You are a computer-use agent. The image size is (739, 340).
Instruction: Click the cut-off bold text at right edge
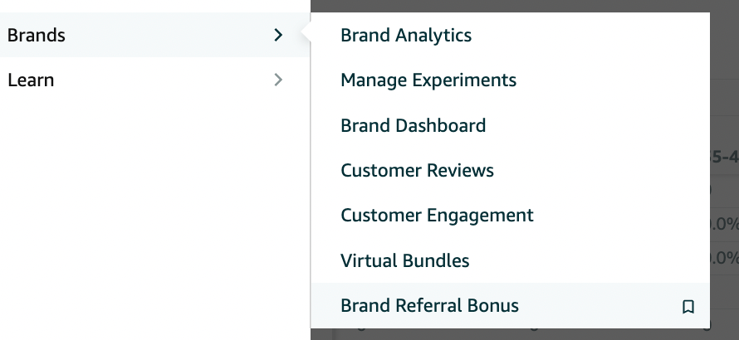click(724, 158)
